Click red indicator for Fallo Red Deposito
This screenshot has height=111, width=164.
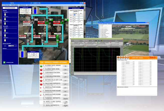[41, 84]
